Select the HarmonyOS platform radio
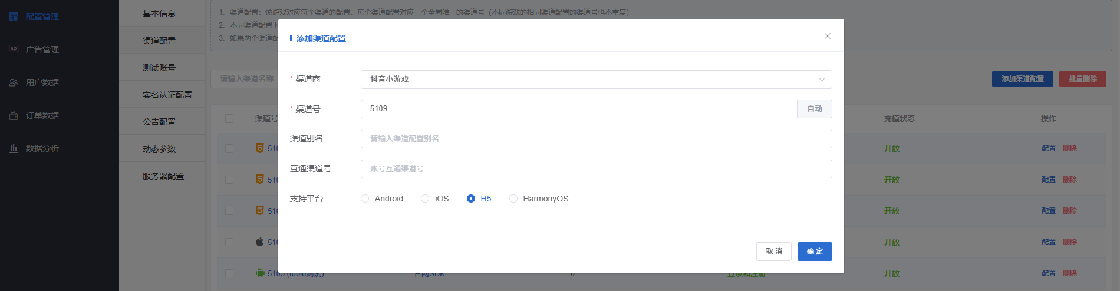The height and width of the screenshot is (291, 1120). tap(513, 199)
